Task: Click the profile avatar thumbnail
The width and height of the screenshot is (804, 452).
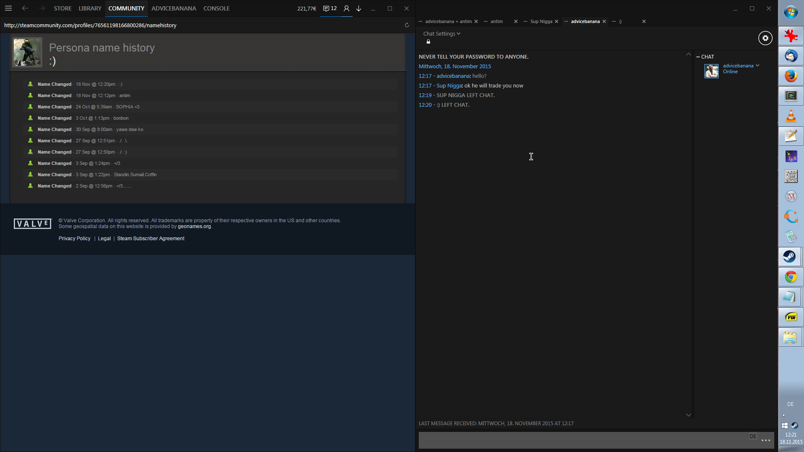Action: (x=28, y=52)
